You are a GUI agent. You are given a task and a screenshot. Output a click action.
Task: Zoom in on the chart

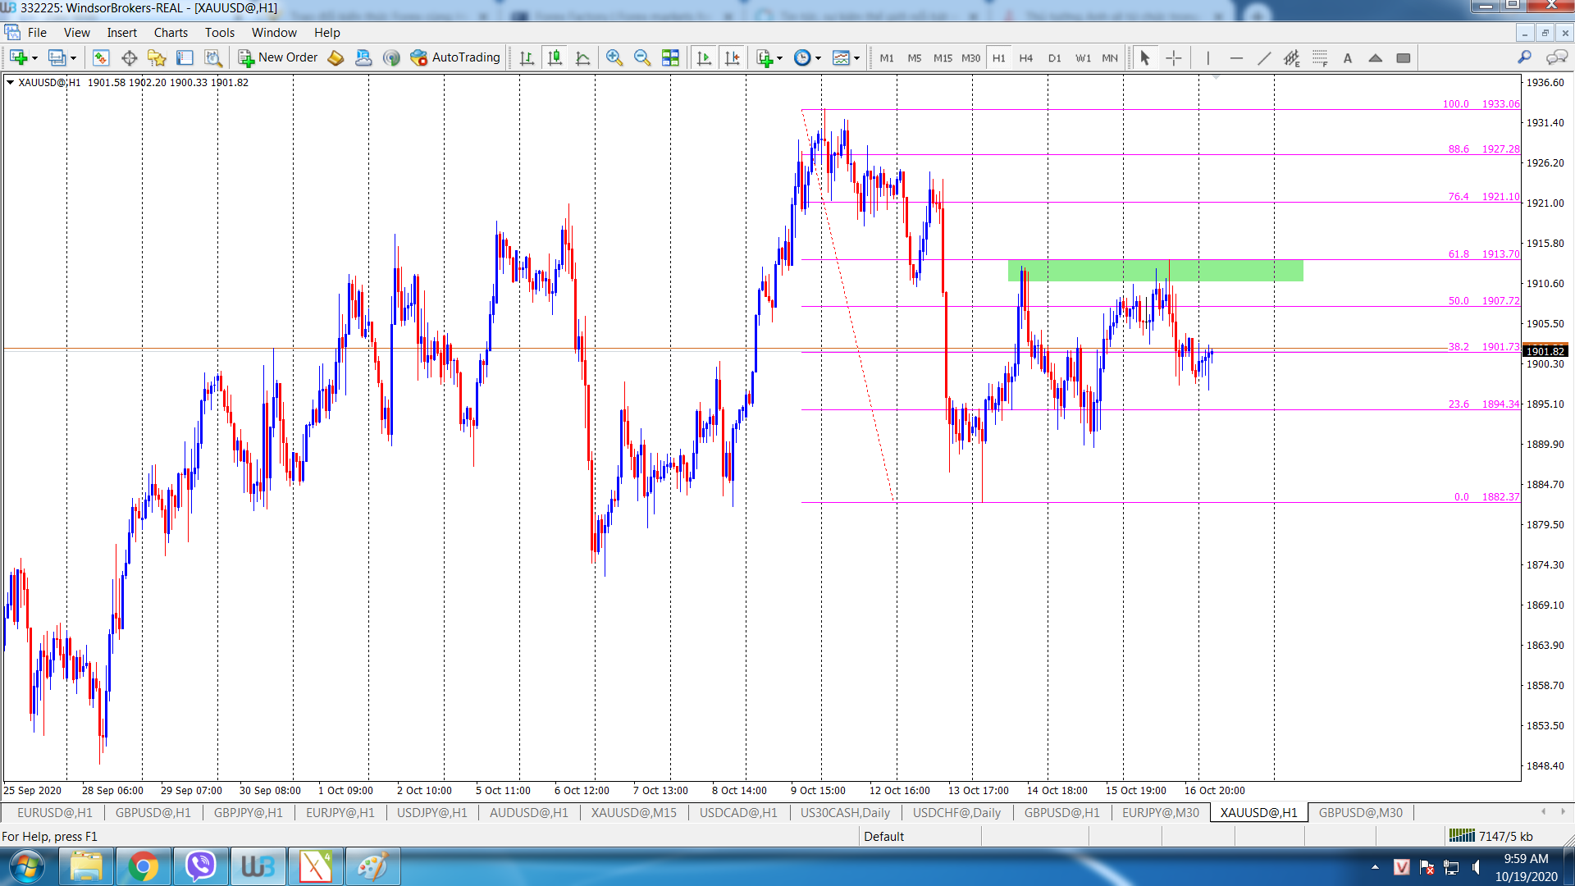click(x=614, y=57)
